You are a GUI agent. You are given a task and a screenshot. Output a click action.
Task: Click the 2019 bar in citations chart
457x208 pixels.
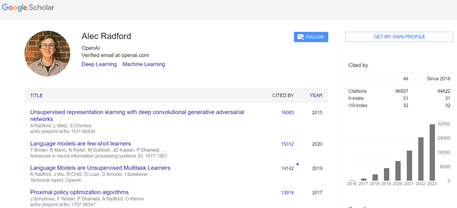coord(386,174)
